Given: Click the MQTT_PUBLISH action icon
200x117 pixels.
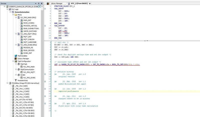Looking at the screenshot, I should [x=21, y=39].
